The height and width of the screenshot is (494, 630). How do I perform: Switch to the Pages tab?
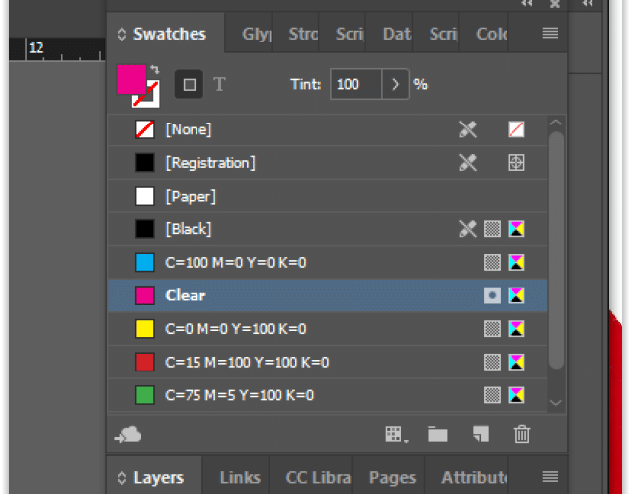click(x=392, y=477)
